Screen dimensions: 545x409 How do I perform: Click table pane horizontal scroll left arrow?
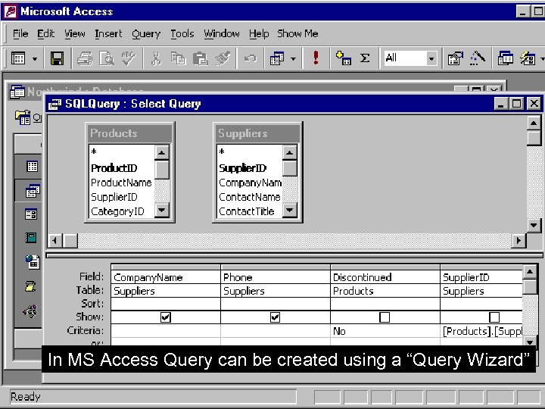coord(54,240)
